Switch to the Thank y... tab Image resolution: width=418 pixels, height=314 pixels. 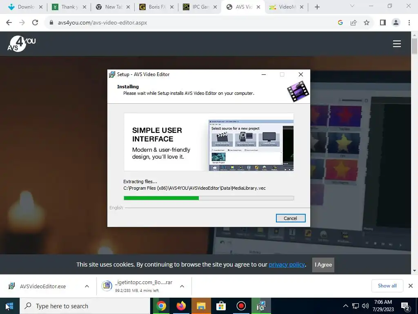69,7
